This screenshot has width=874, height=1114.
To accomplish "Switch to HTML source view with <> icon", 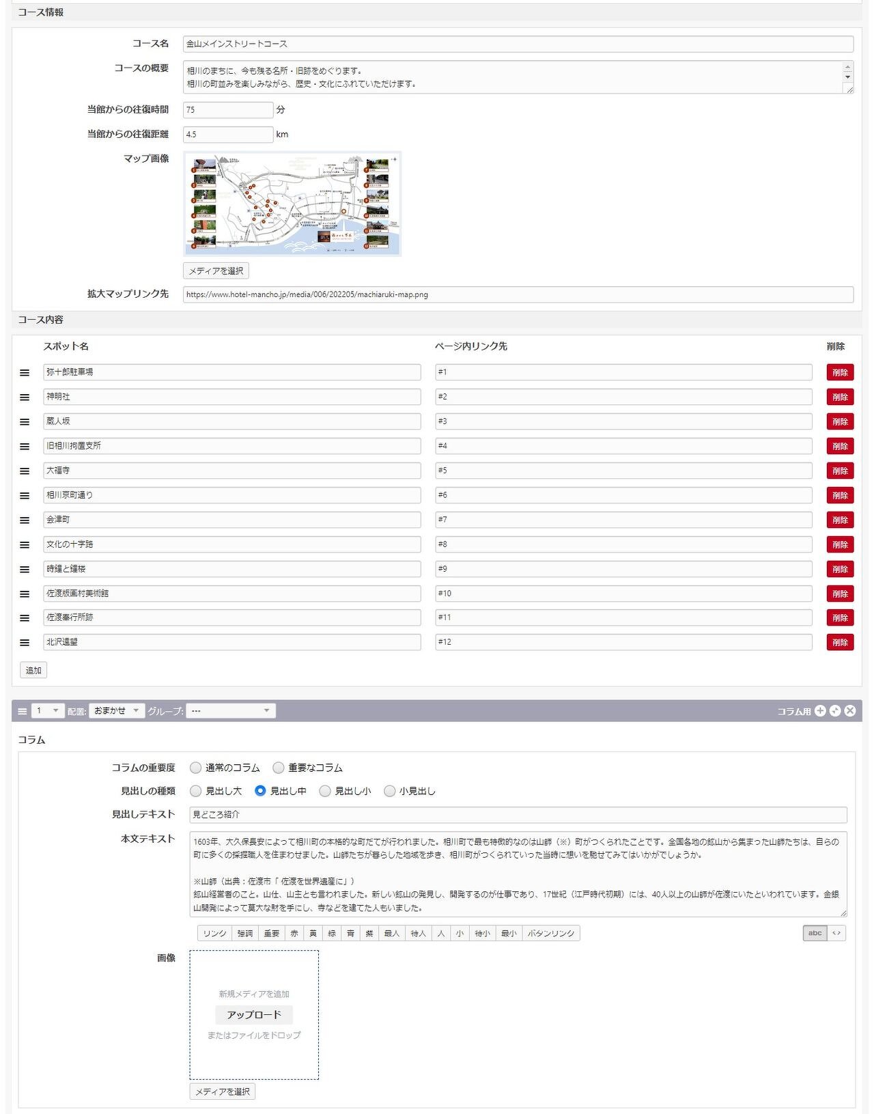I will pos(836,933).
